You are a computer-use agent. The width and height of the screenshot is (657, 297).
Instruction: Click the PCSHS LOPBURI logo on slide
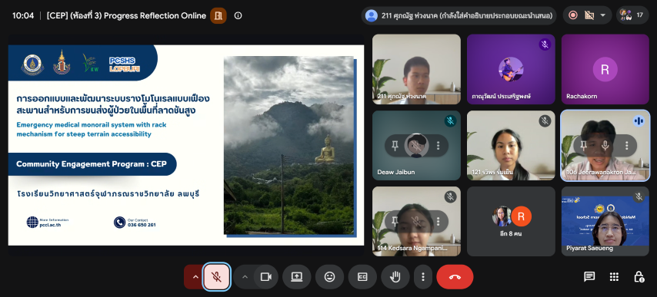pyautogui.click(x=125, y=64)
